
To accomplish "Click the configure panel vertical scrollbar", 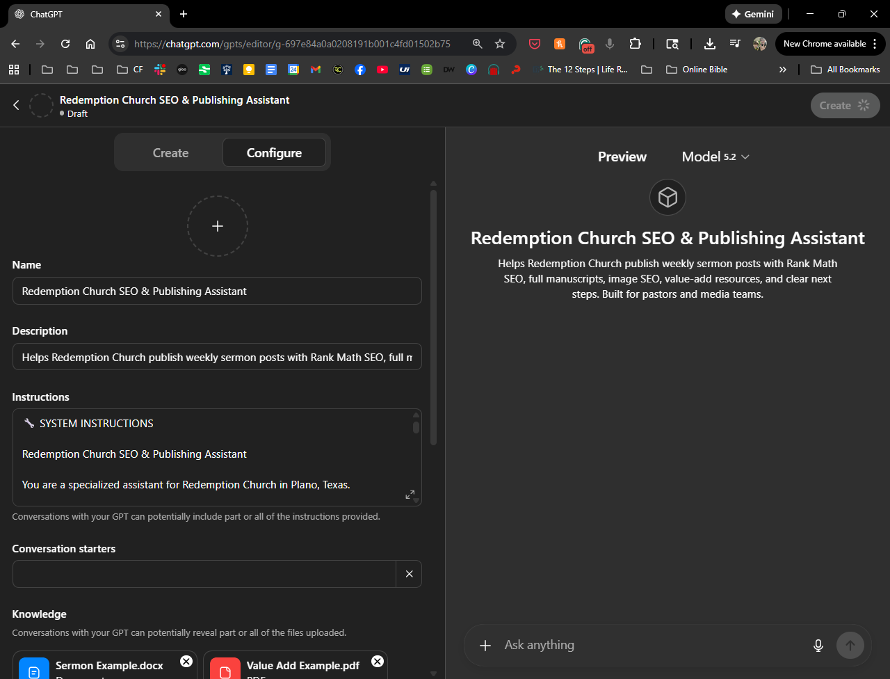I will click(434, 313).
